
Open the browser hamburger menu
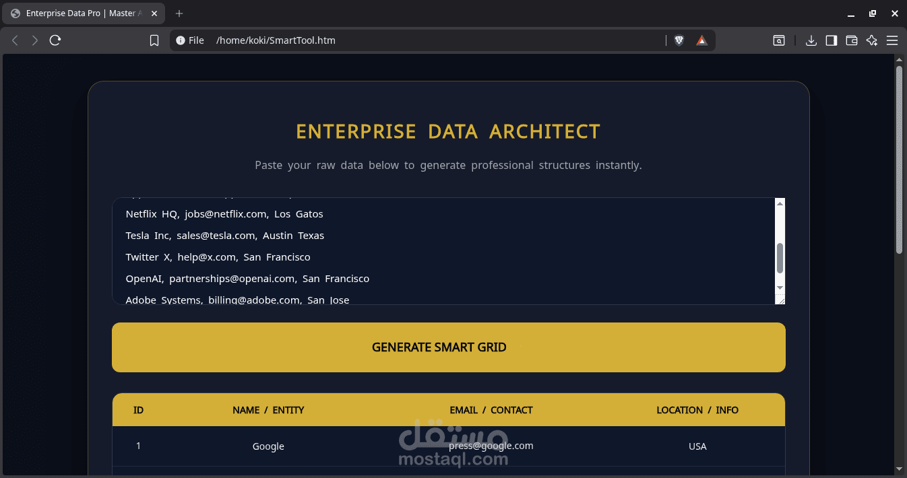[x=892, y=40]
